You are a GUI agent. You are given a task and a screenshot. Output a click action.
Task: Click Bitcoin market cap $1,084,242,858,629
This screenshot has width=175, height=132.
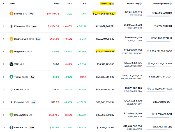[x=103, y=14]
